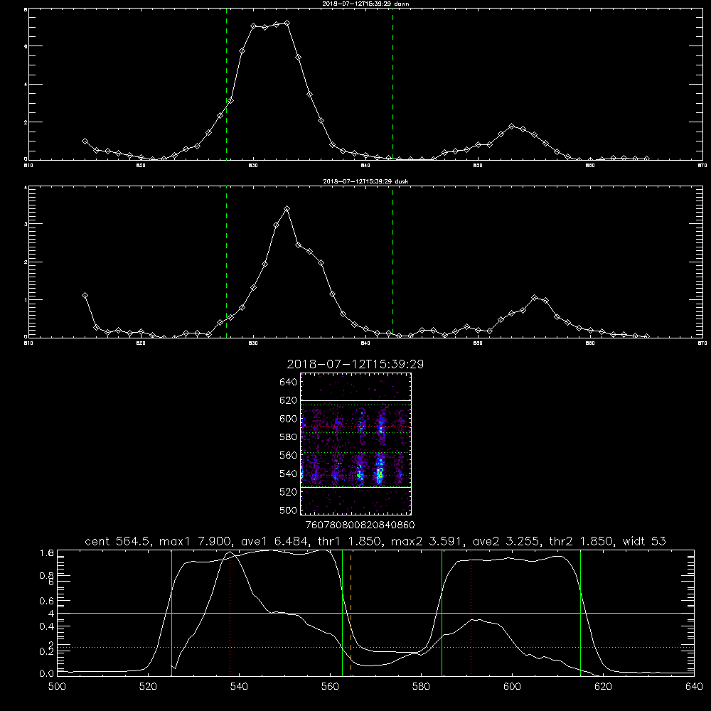This screenshot has height=711, width=711.
Task: Click the '500' label on spectral image y-axis
Action: (289, 510)
